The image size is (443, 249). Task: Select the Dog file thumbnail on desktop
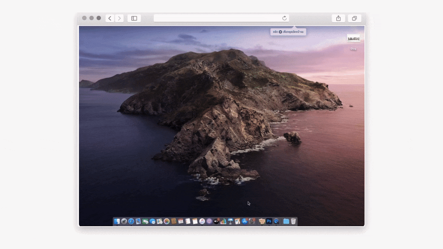pos(354,38)
